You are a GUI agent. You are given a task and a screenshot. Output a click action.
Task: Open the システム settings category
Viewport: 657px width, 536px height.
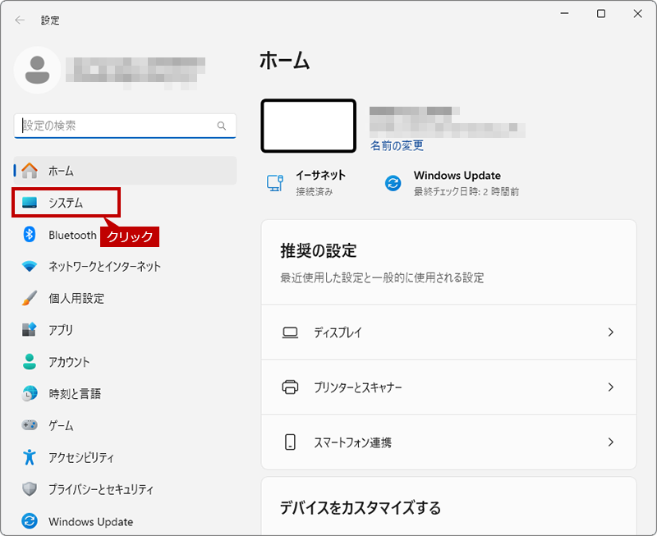tap(67, 203)
